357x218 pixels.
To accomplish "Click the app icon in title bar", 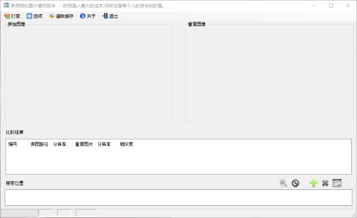I will (6, 6).
